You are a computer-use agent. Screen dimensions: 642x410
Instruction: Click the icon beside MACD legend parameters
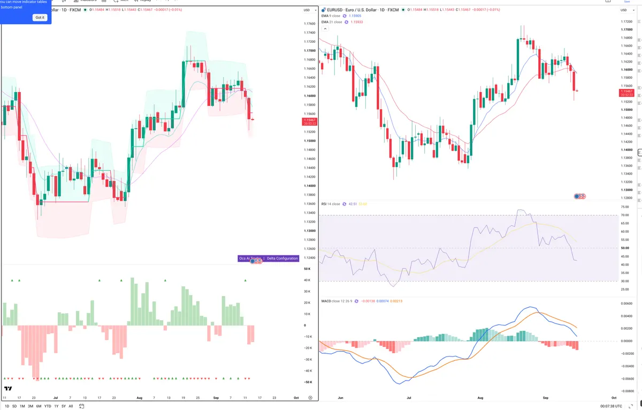[357, 301]
